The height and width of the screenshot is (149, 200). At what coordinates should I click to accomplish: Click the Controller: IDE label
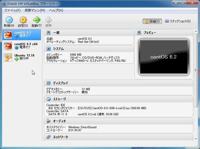tap(56, 105)
